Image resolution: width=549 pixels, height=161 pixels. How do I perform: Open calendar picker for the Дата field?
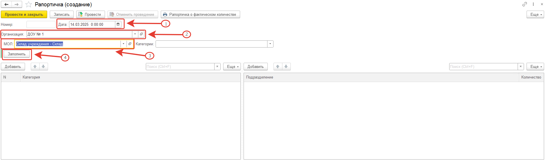(118, 24)
